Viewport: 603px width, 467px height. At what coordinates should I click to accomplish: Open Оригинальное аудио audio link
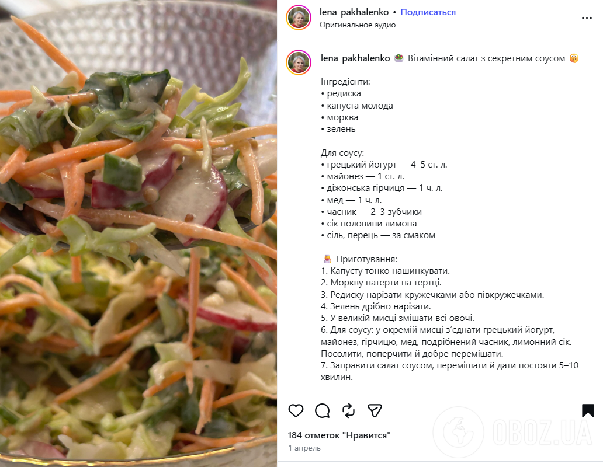coord(357,25)
